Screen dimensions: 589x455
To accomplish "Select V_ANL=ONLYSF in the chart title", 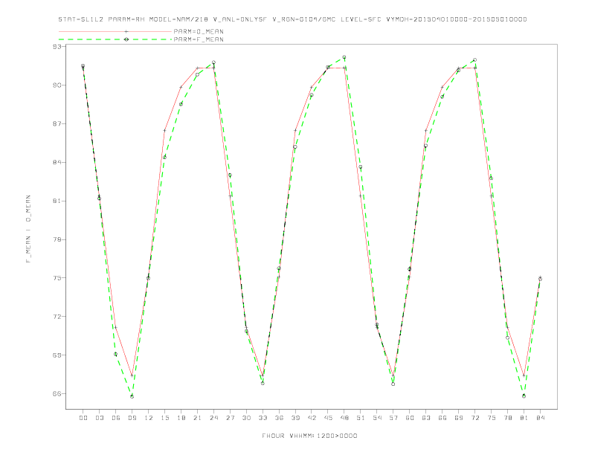I will 240,19.
